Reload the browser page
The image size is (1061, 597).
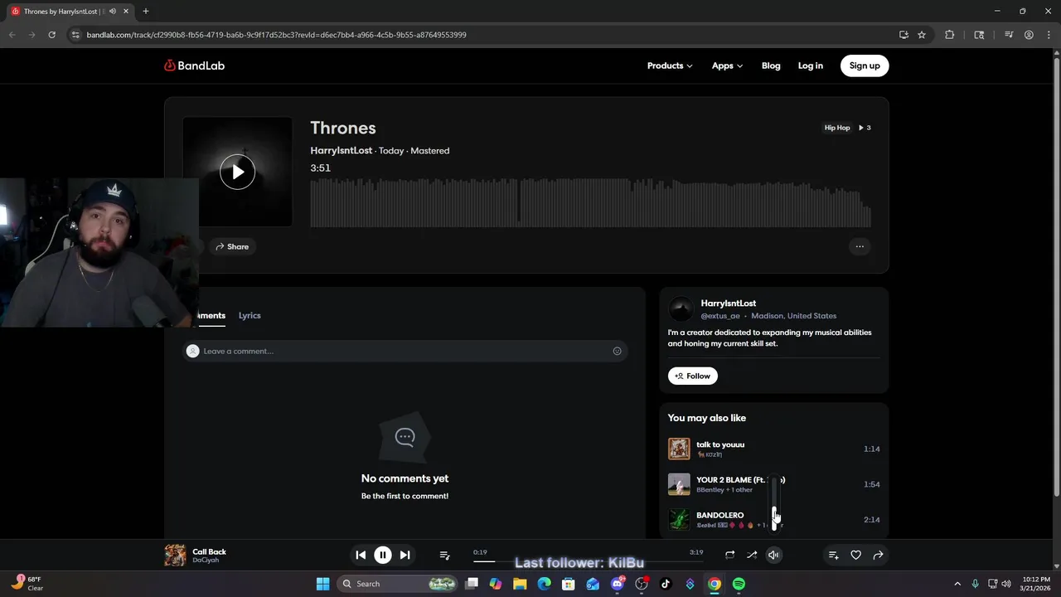point(51,35)
